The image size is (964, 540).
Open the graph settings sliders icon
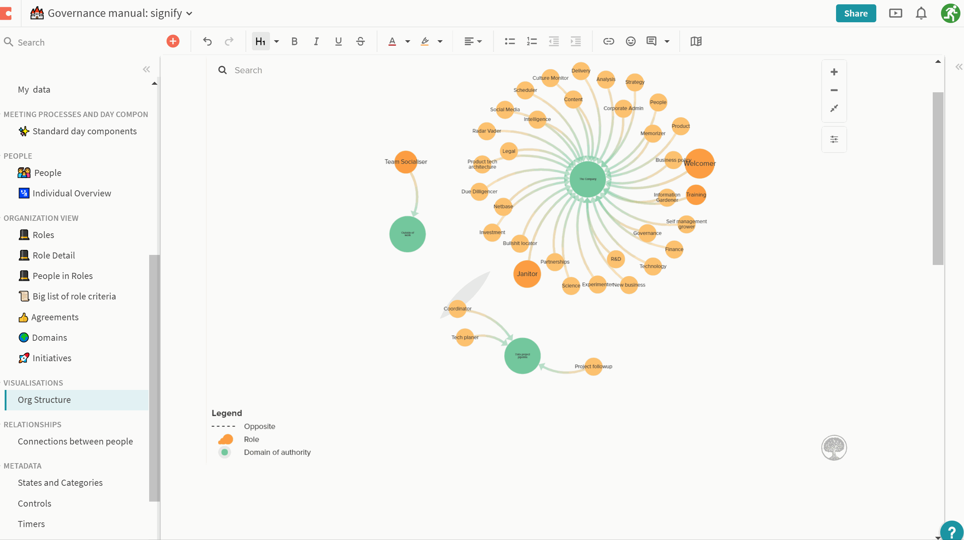pos(834,139)
